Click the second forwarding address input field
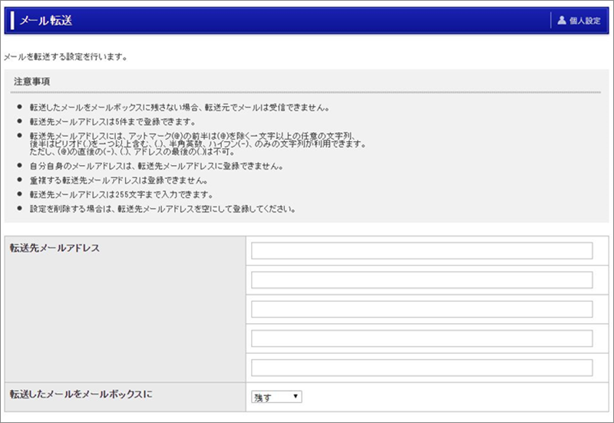This screenshot has width=614, height=423. click(421, 280)
